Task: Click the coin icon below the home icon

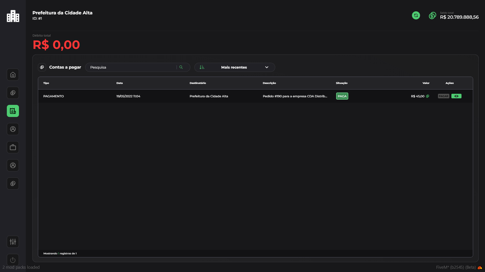Action: click(13, 93)
